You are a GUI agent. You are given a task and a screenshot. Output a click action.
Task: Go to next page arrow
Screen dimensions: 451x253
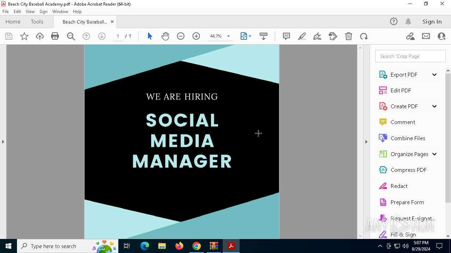[102, 36]
